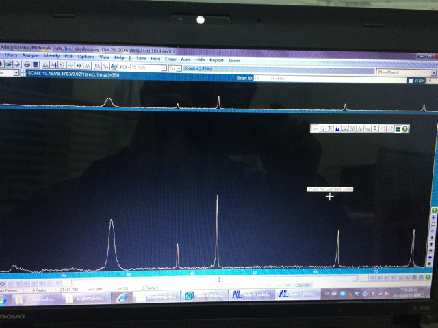
Task: Click the printer toolbar icon
Action: click(x=27, y=65)
